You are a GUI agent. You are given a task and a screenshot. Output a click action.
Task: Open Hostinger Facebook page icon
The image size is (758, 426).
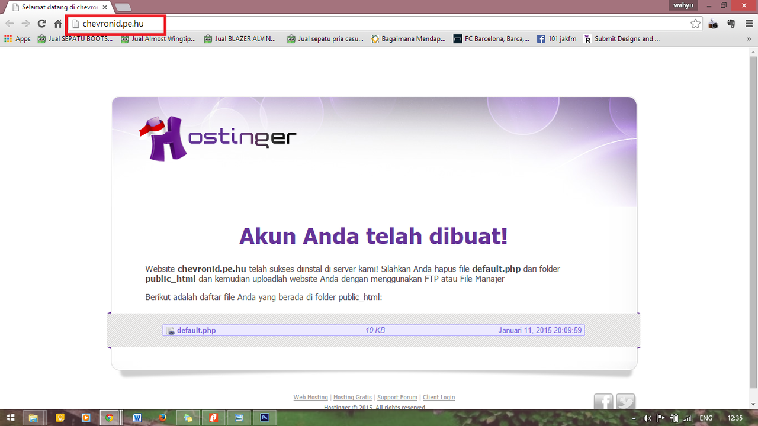tap(603, 402)
